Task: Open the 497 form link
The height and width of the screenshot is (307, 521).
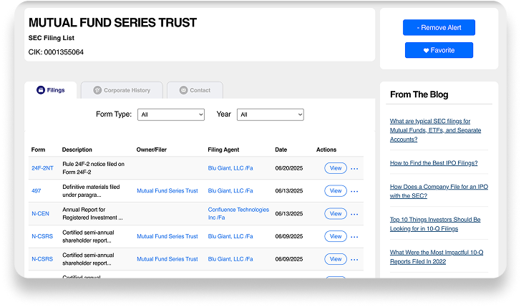Action: click(x=37, y=191)
